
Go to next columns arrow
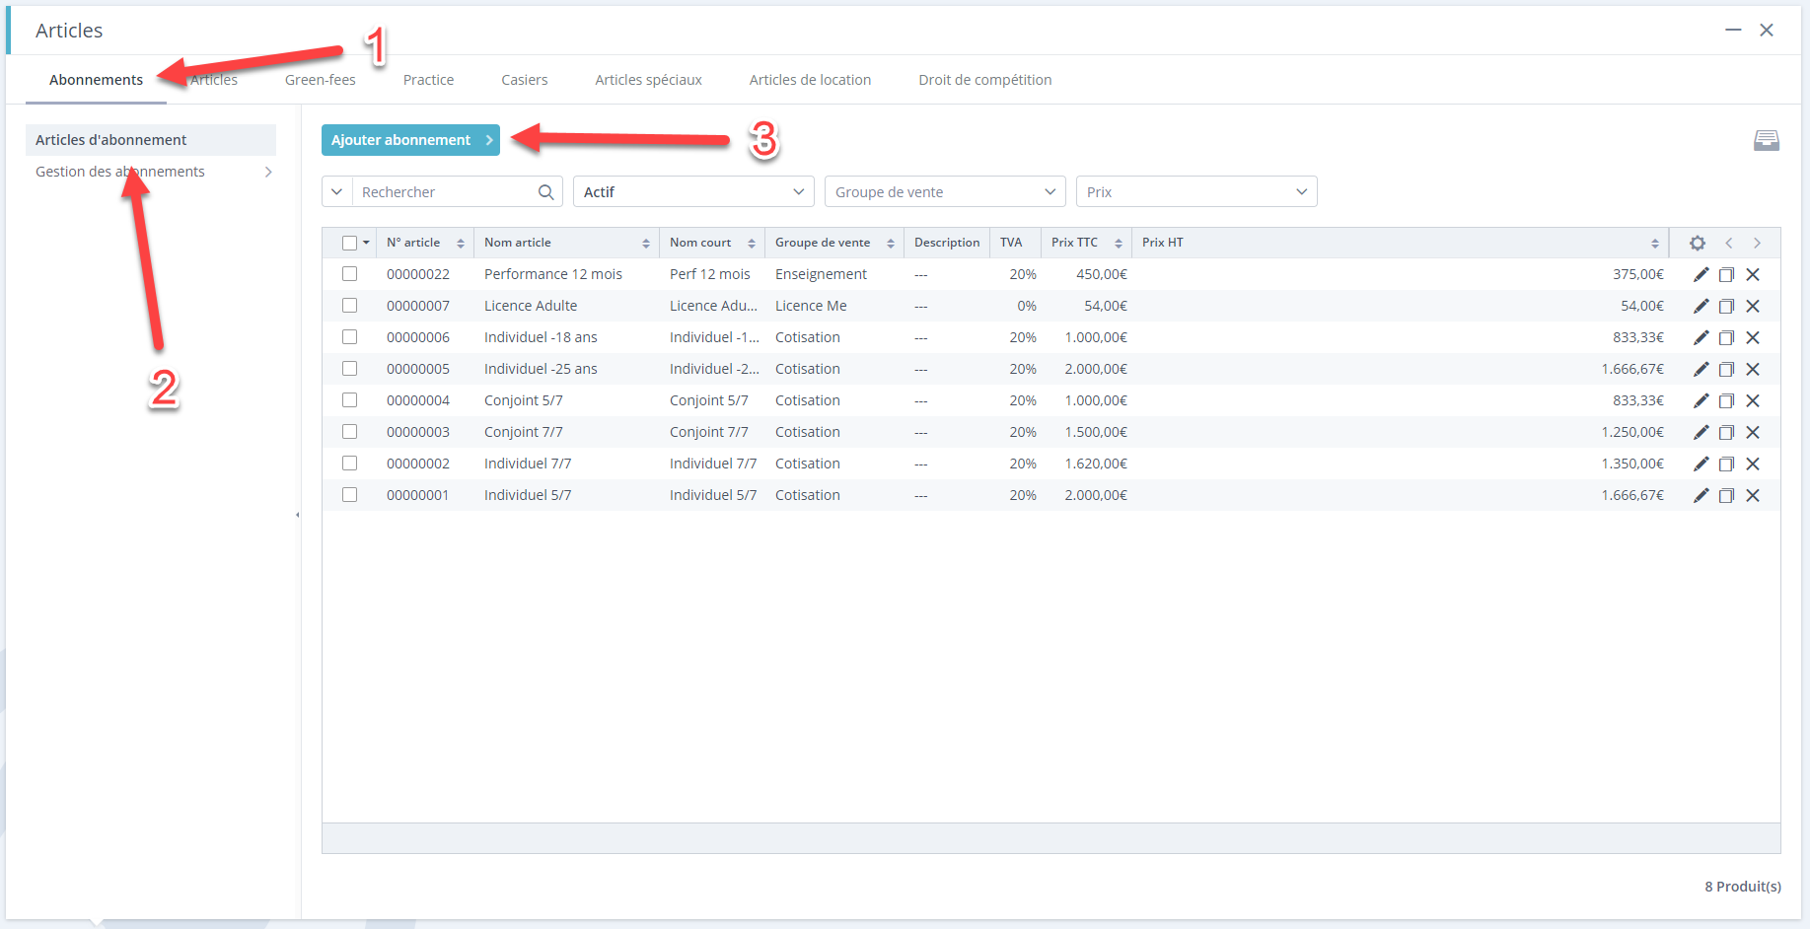click(x=1757, y=243)
